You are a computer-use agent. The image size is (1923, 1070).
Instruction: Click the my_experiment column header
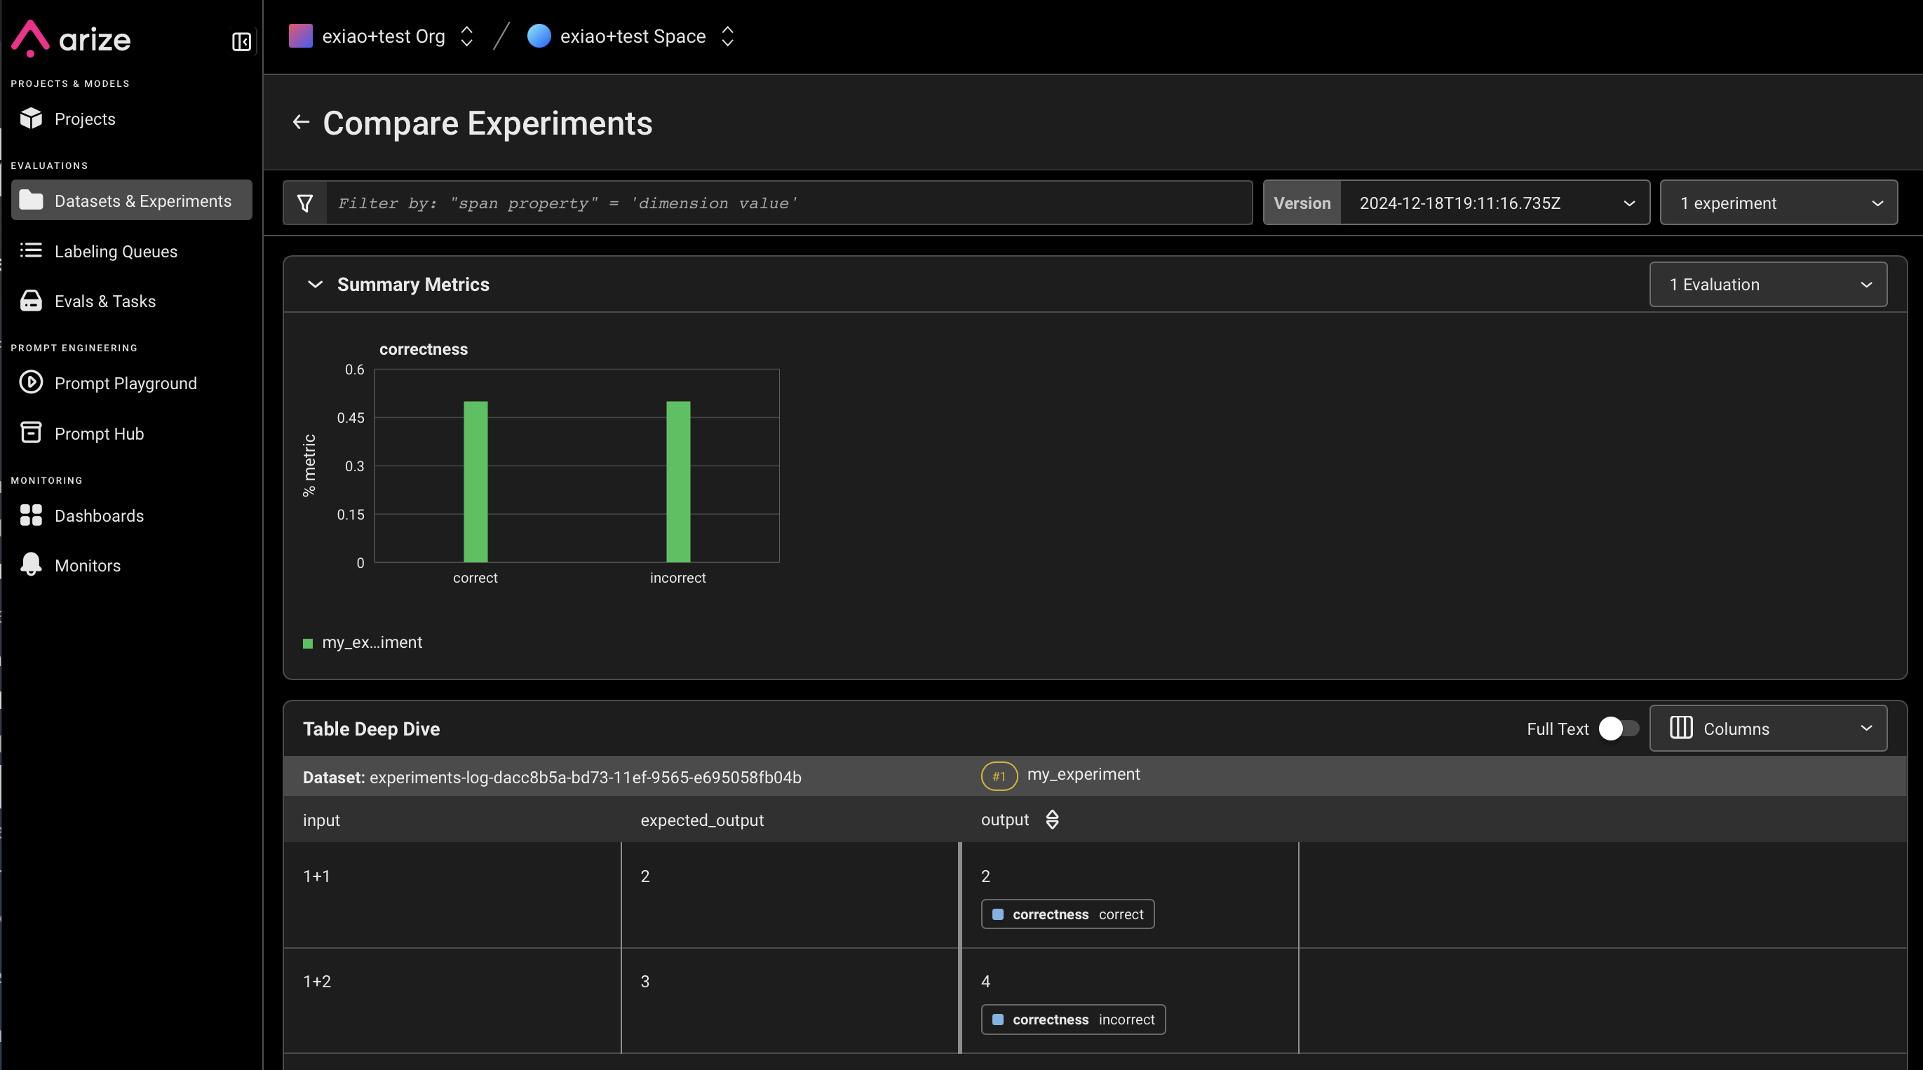(x=1084, y=774)
